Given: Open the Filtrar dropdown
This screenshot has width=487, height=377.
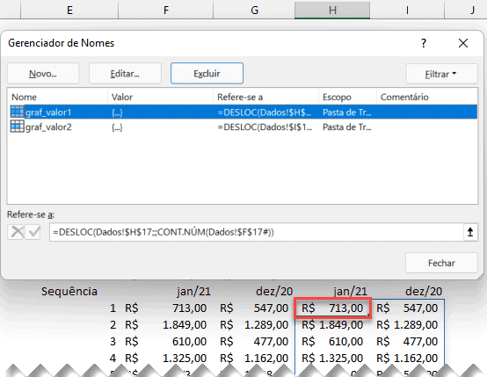Looking at the screenshot, I should (441, 74).
